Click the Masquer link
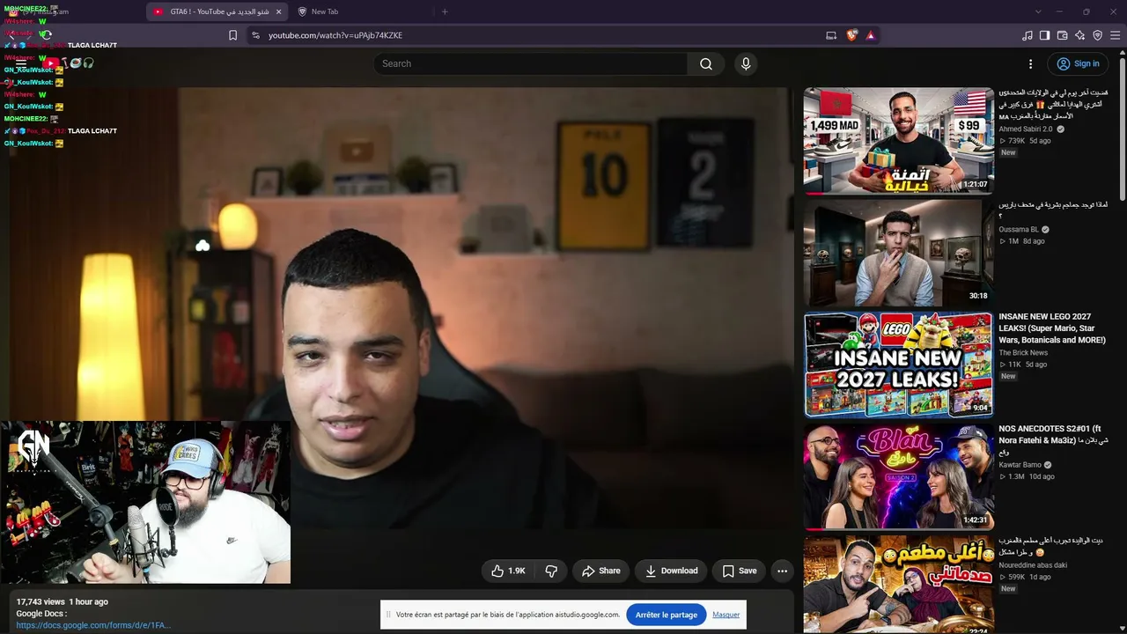The width and height of the screenshot is (1127, 634). tap(726, 615)
